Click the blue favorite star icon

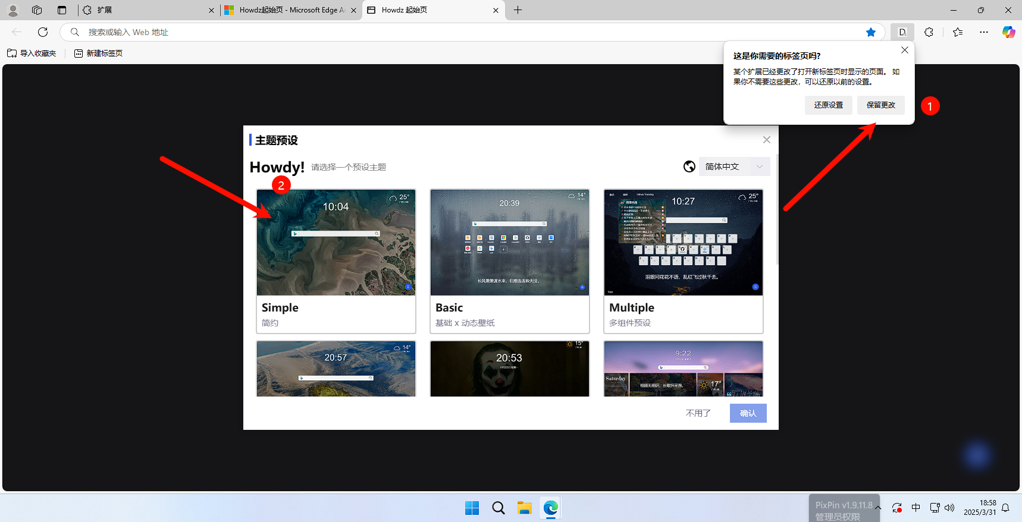click(871, 32)
